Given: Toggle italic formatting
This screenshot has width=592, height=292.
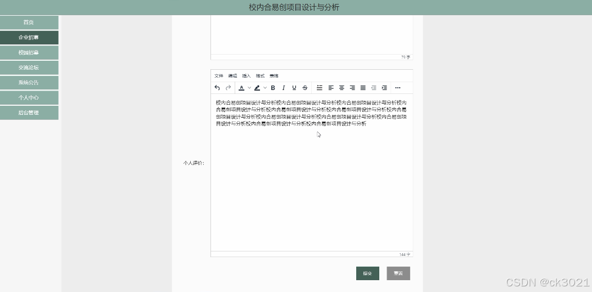Looking at the screenshot, I should tap(284, 88).
